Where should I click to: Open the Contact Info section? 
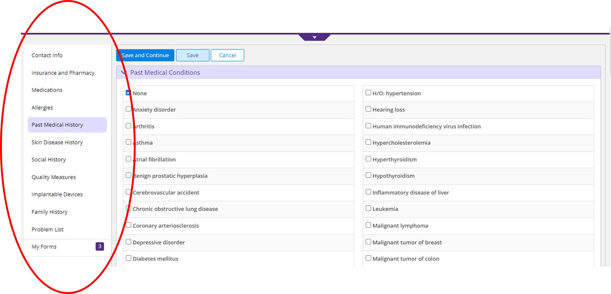click(x=47, y=55)
